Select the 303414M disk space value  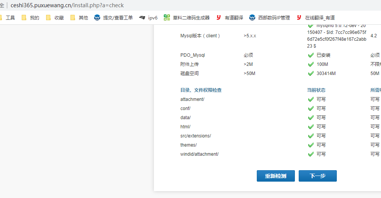point(326,73)
